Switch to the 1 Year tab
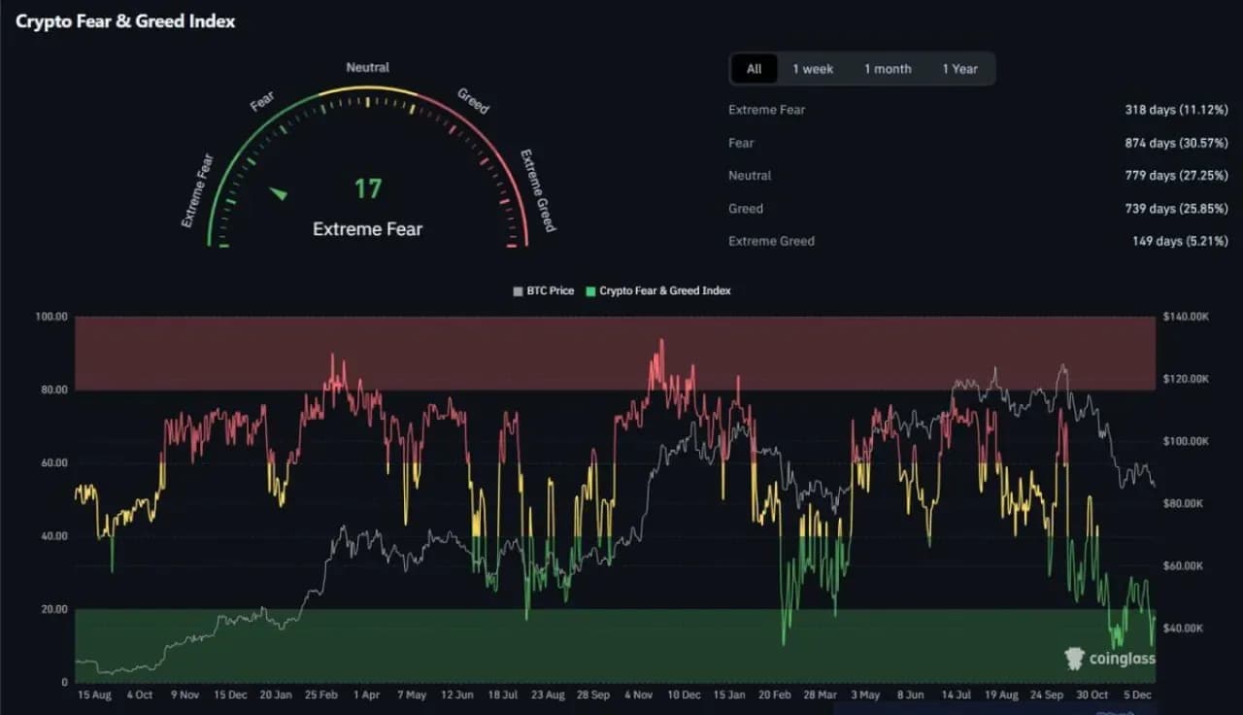This screenshot has width=1243, height=715. click(959, 69)
